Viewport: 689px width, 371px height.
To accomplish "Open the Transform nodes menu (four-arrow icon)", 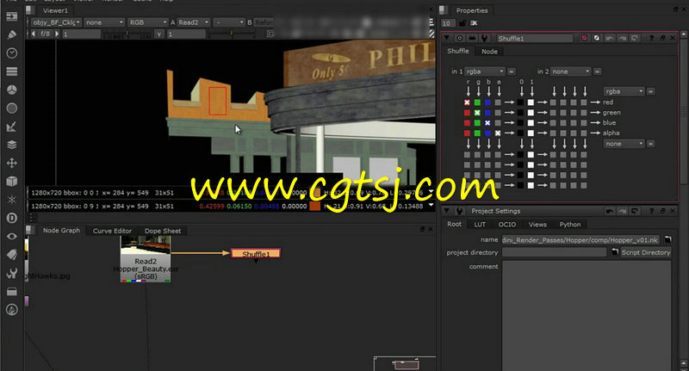I will pyautogui.click(x=12, y=163).
